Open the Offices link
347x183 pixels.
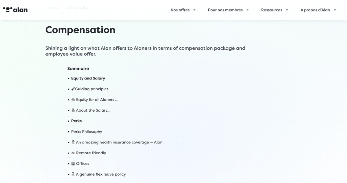click(x=83, y=164)
